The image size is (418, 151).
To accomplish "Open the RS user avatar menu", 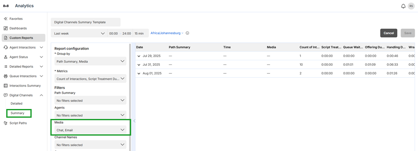I will pos(411,6).
